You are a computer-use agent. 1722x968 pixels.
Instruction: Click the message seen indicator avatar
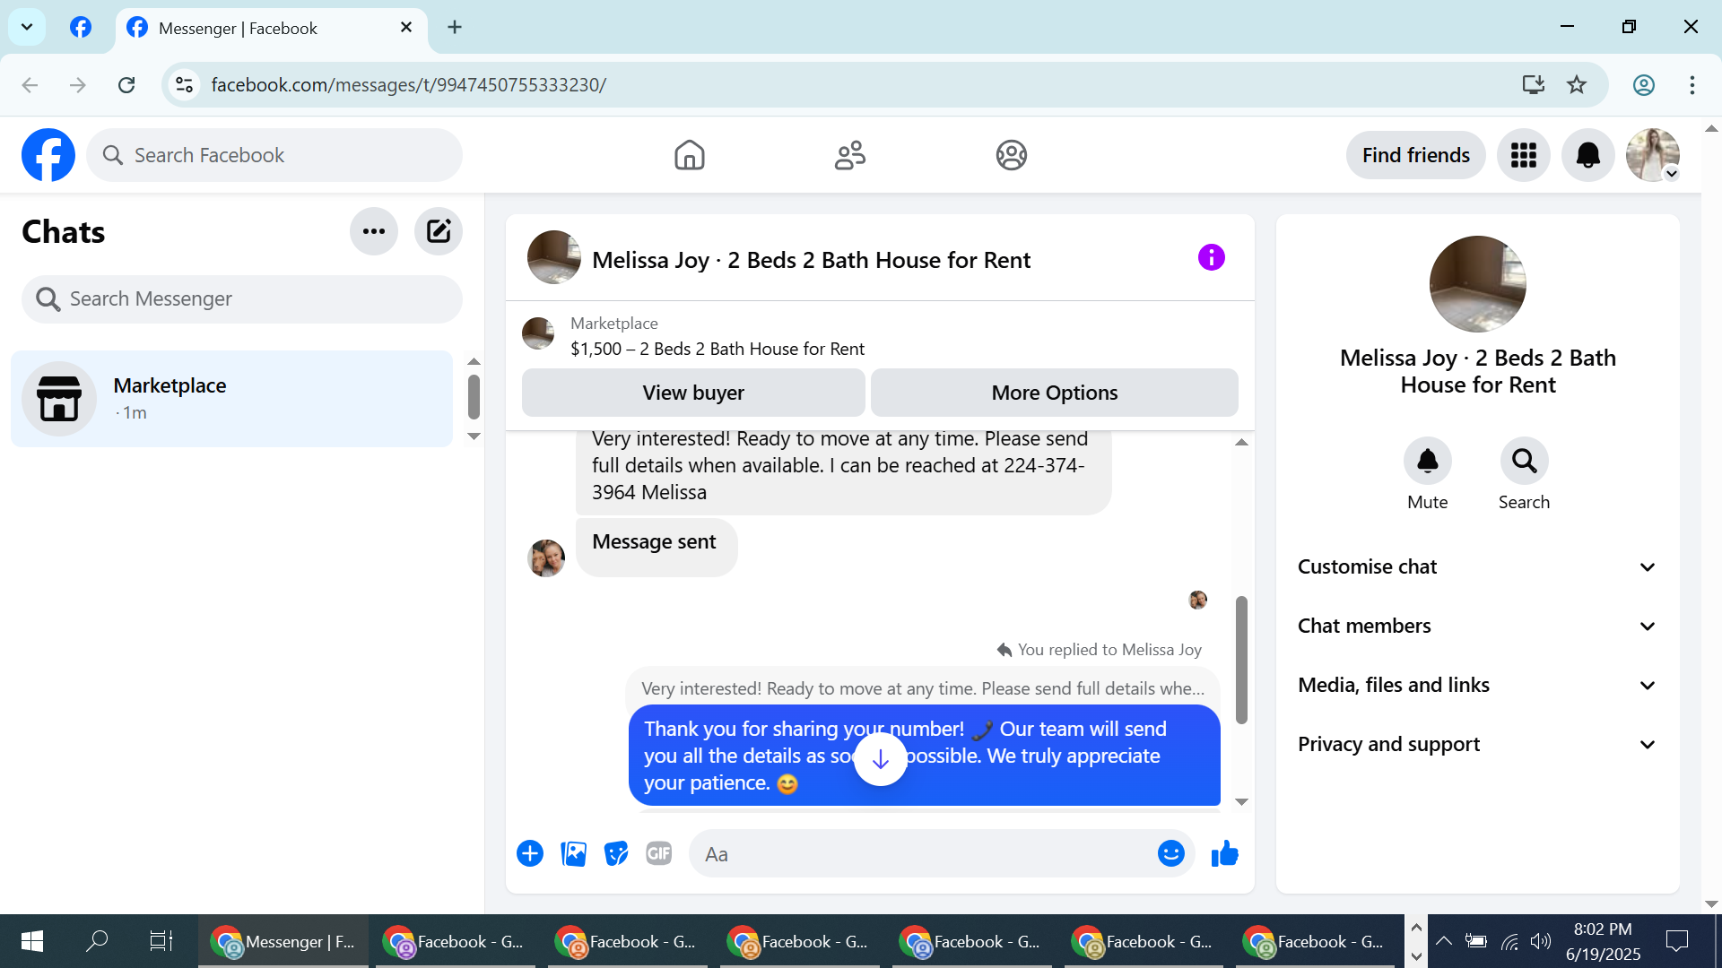(x=1198, y=600)
